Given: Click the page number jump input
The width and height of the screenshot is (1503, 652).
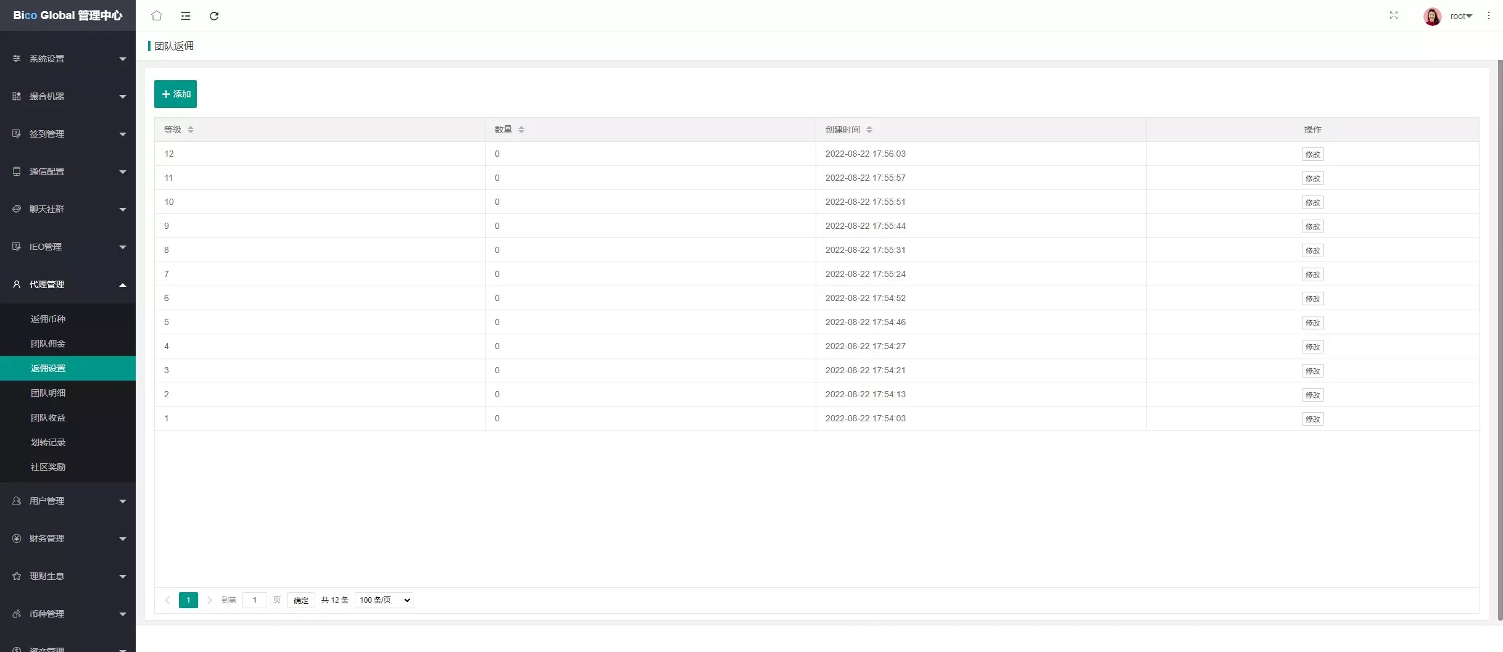Looking at the screenshot, I should [255, 600].
